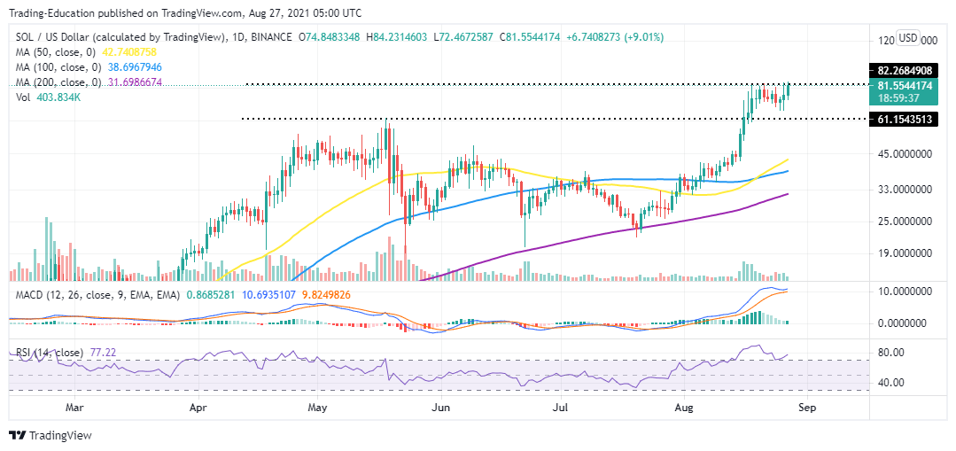Click the current price 81.5544174 label
Screen dimensions: 956x451
903,86
